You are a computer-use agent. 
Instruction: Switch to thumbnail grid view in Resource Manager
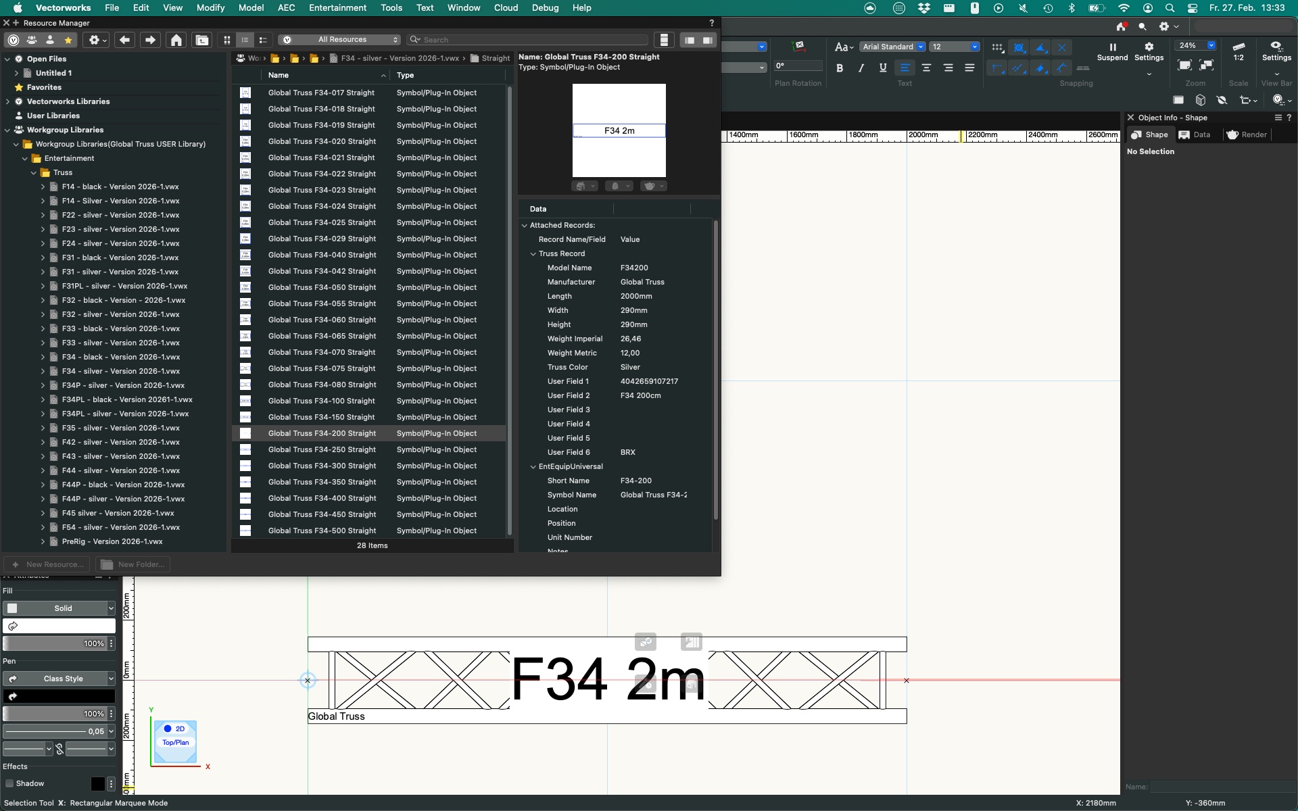[227, 41]
